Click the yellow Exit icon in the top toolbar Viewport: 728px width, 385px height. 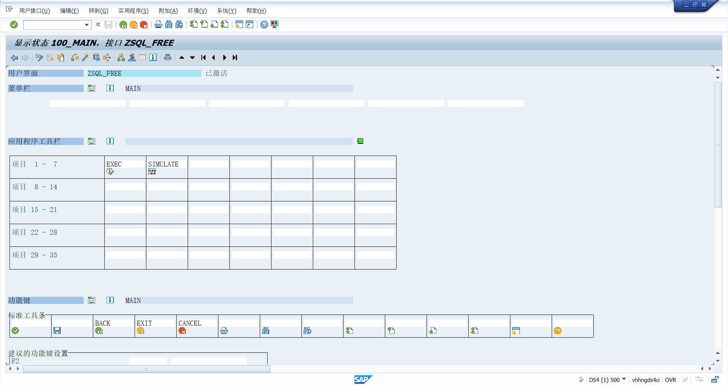[133, 25]
